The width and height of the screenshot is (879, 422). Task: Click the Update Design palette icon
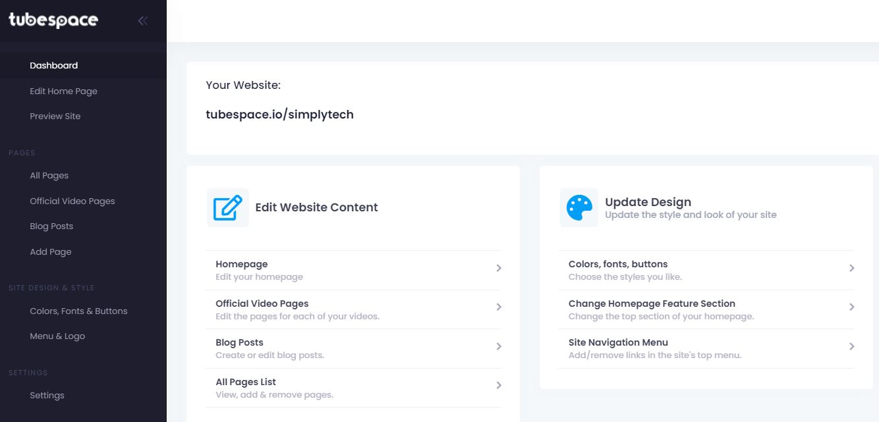tap(579, 207)
